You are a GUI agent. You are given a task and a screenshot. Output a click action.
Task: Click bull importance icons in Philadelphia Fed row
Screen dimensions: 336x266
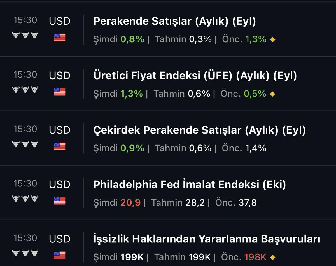coord(25,199)
